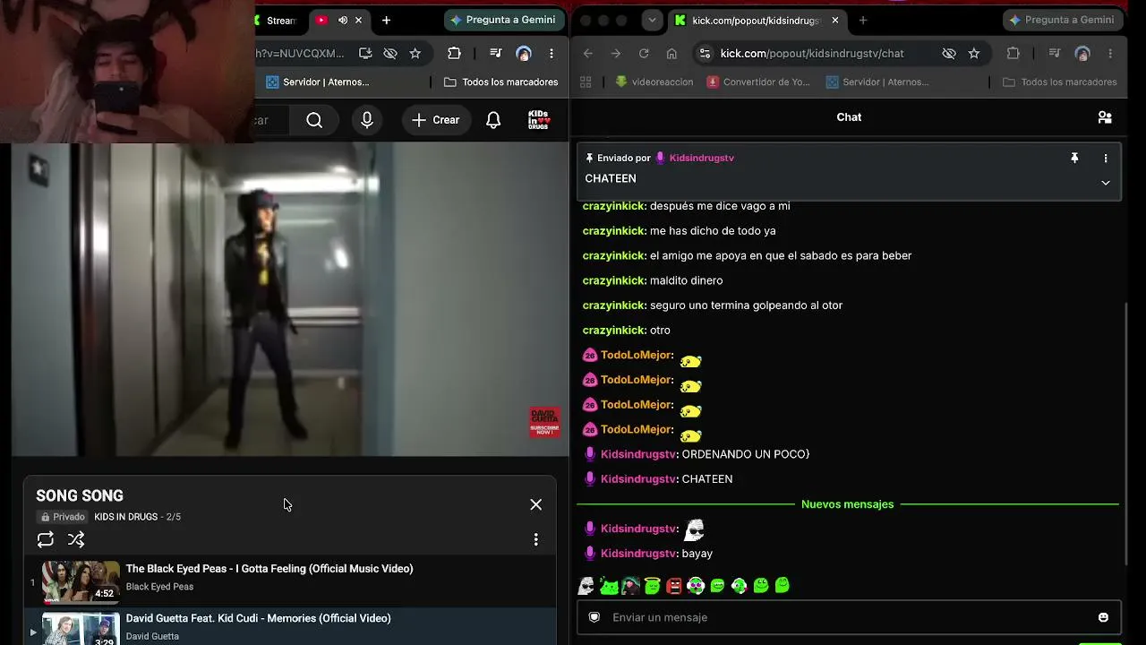The width and height of the screenshot is (1146, 645).
Task: Open Servidor | Aternos bookmark in Kick window
Action: point(877,82)
